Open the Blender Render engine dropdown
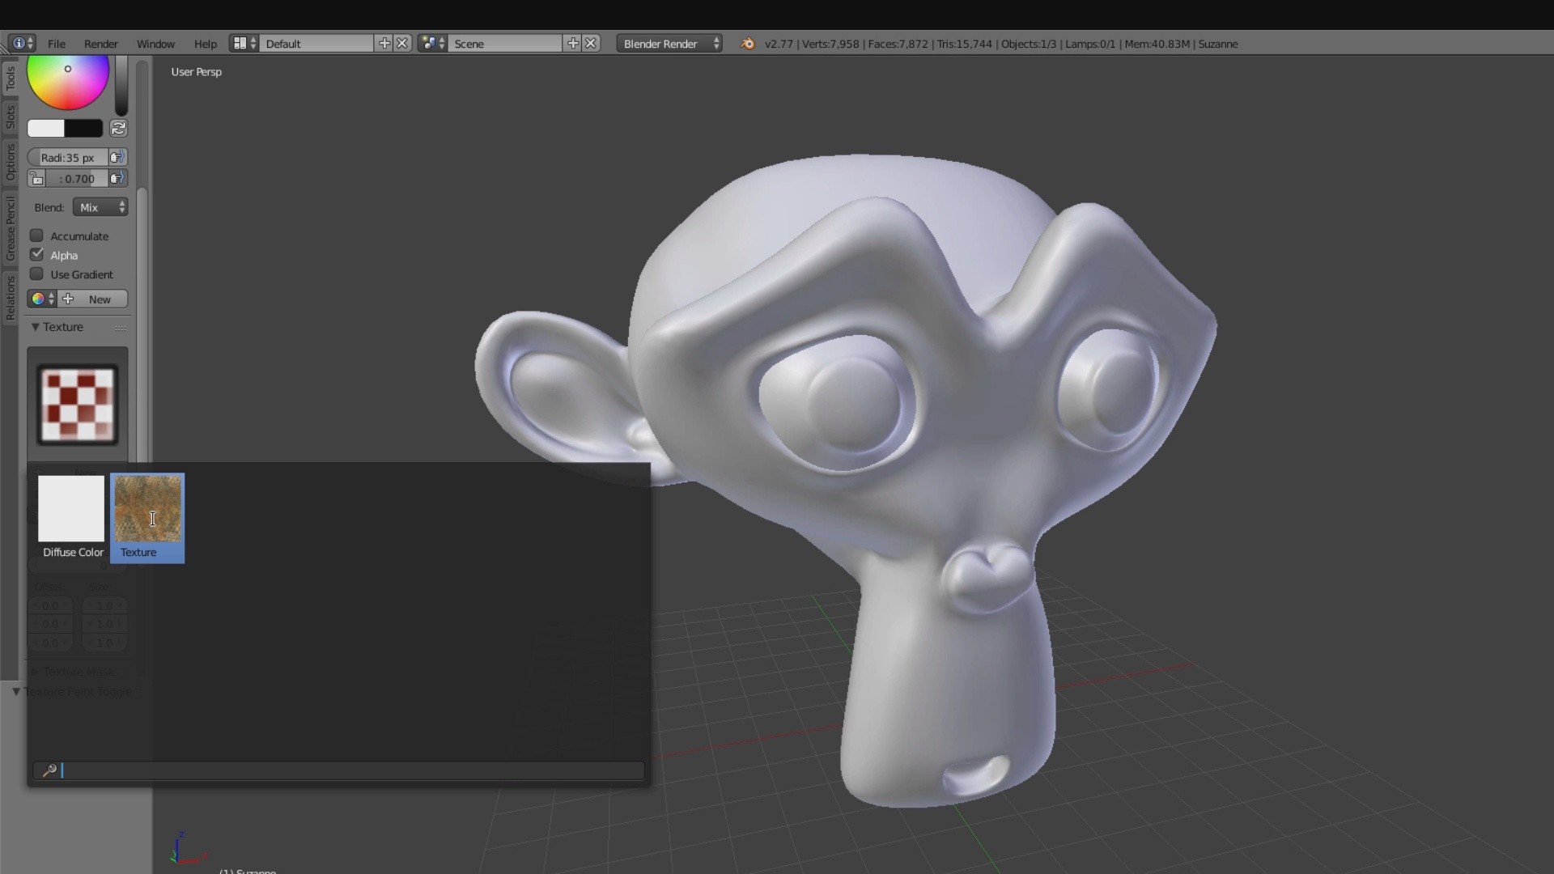Viewport: 1554px width, 874px height. [669, 44]
